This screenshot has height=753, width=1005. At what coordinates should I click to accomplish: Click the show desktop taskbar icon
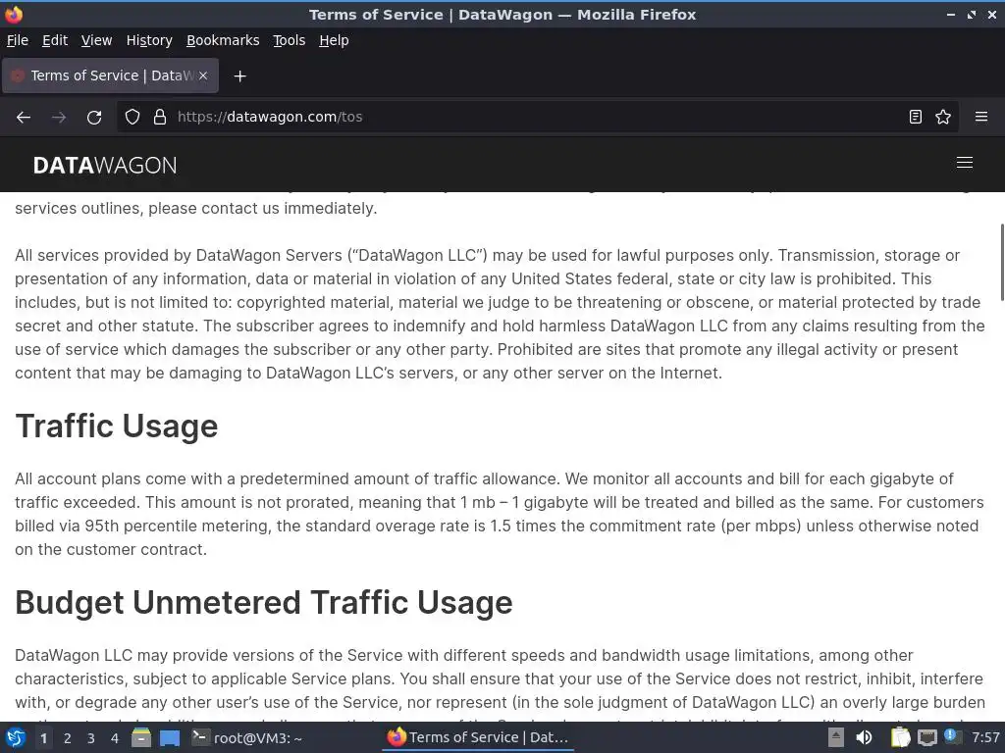(x=170, y=737)
